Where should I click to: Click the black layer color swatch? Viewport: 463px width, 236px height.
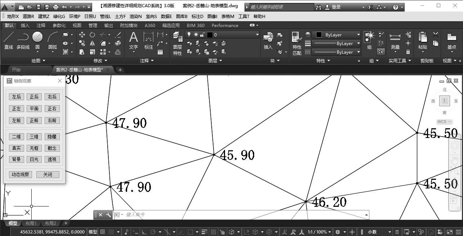[210, 35]
